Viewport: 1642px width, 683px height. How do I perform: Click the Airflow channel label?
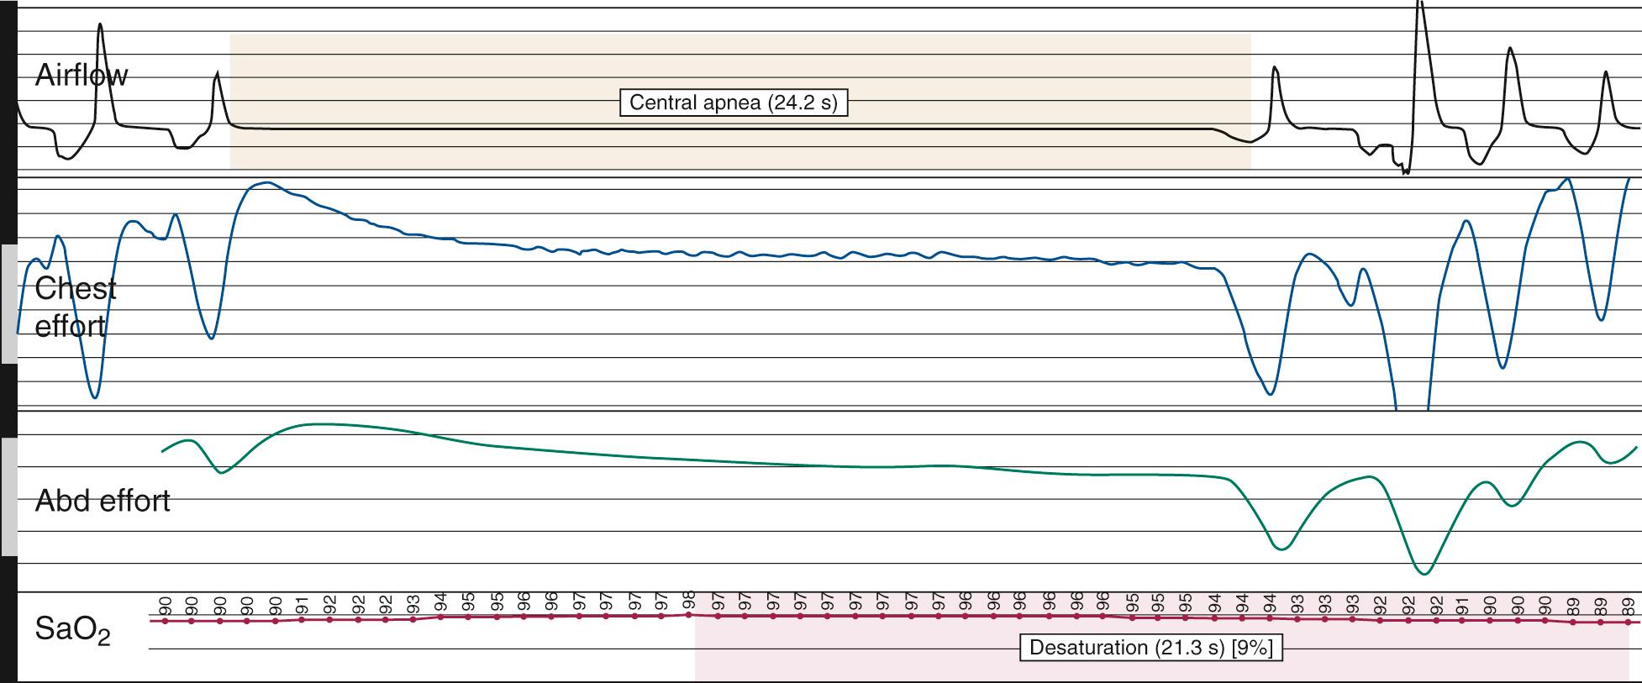tap(82, 76)
